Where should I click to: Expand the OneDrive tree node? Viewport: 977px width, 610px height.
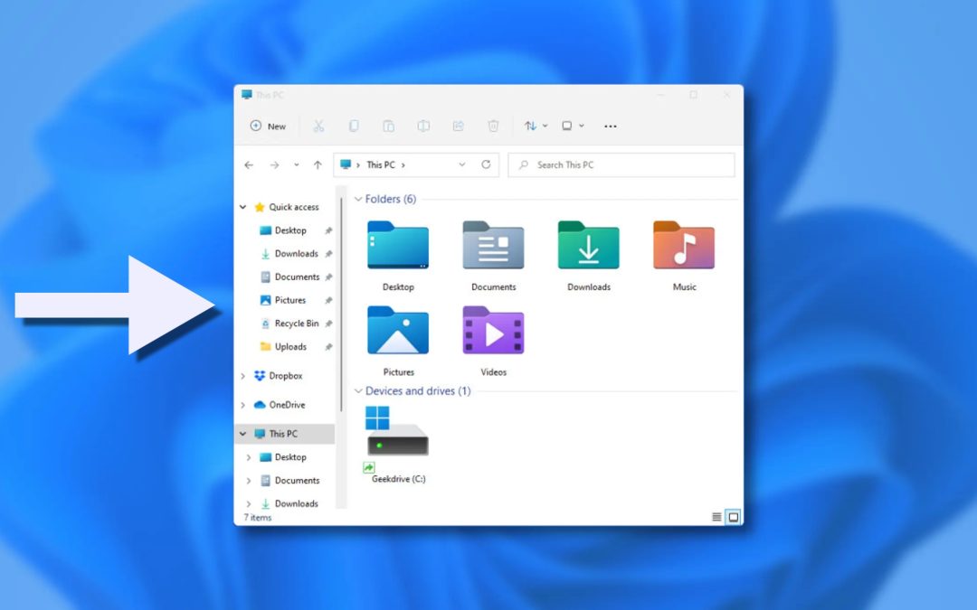coord(243,405)
